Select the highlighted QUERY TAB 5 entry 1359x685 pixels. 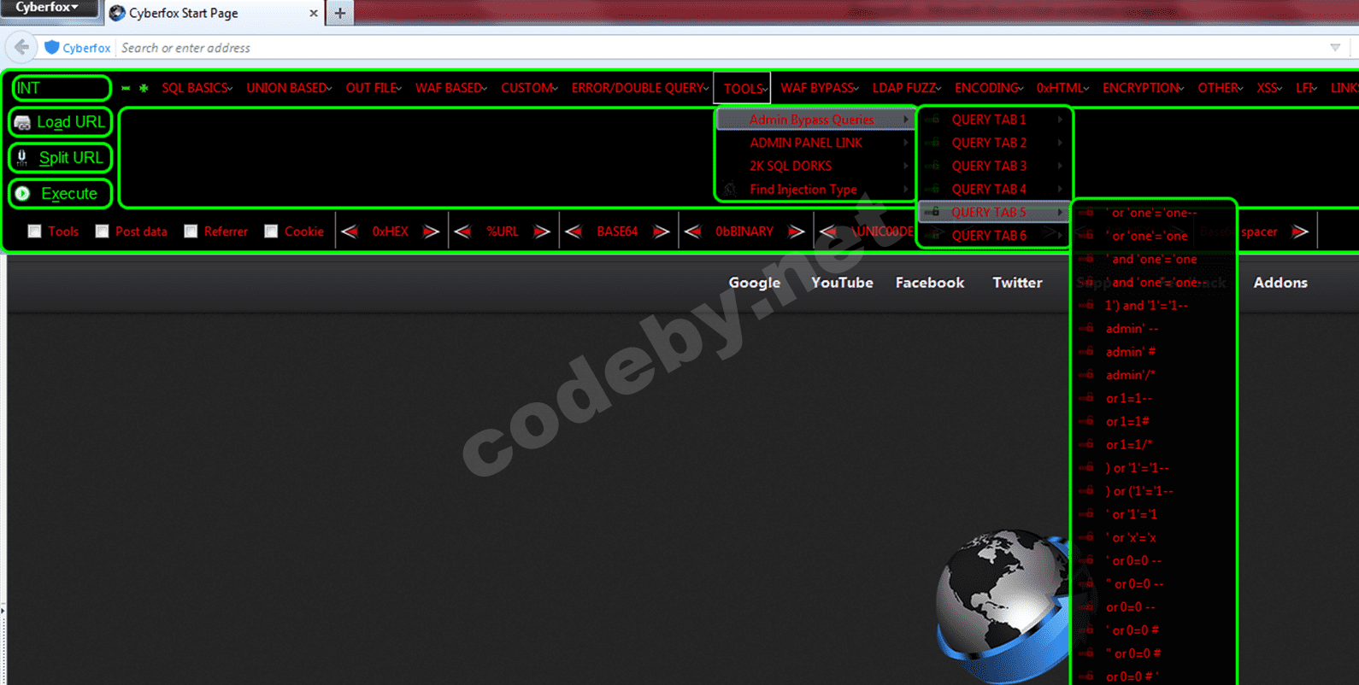[994, 212]
